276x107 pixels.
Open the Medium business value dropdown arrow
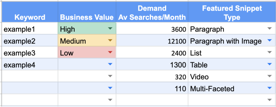(x=110, y=40)
